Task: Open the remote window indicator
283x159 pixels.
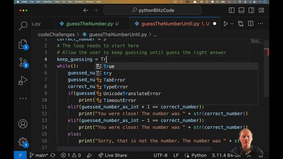Action: [x=20, y=155]
